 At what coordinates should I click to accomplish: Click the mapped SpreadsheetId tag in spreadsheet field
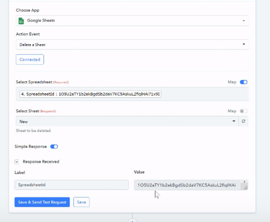coord(90,94)
